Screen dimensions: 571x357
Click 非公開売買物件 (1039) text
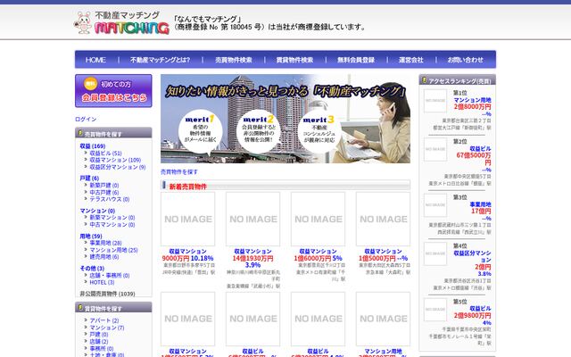107,294
